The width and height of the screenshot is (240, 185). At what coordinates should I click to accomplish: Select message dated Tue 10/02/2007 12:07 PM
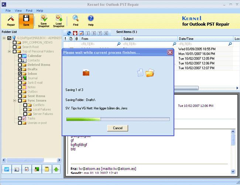click(x=196, y=68)
